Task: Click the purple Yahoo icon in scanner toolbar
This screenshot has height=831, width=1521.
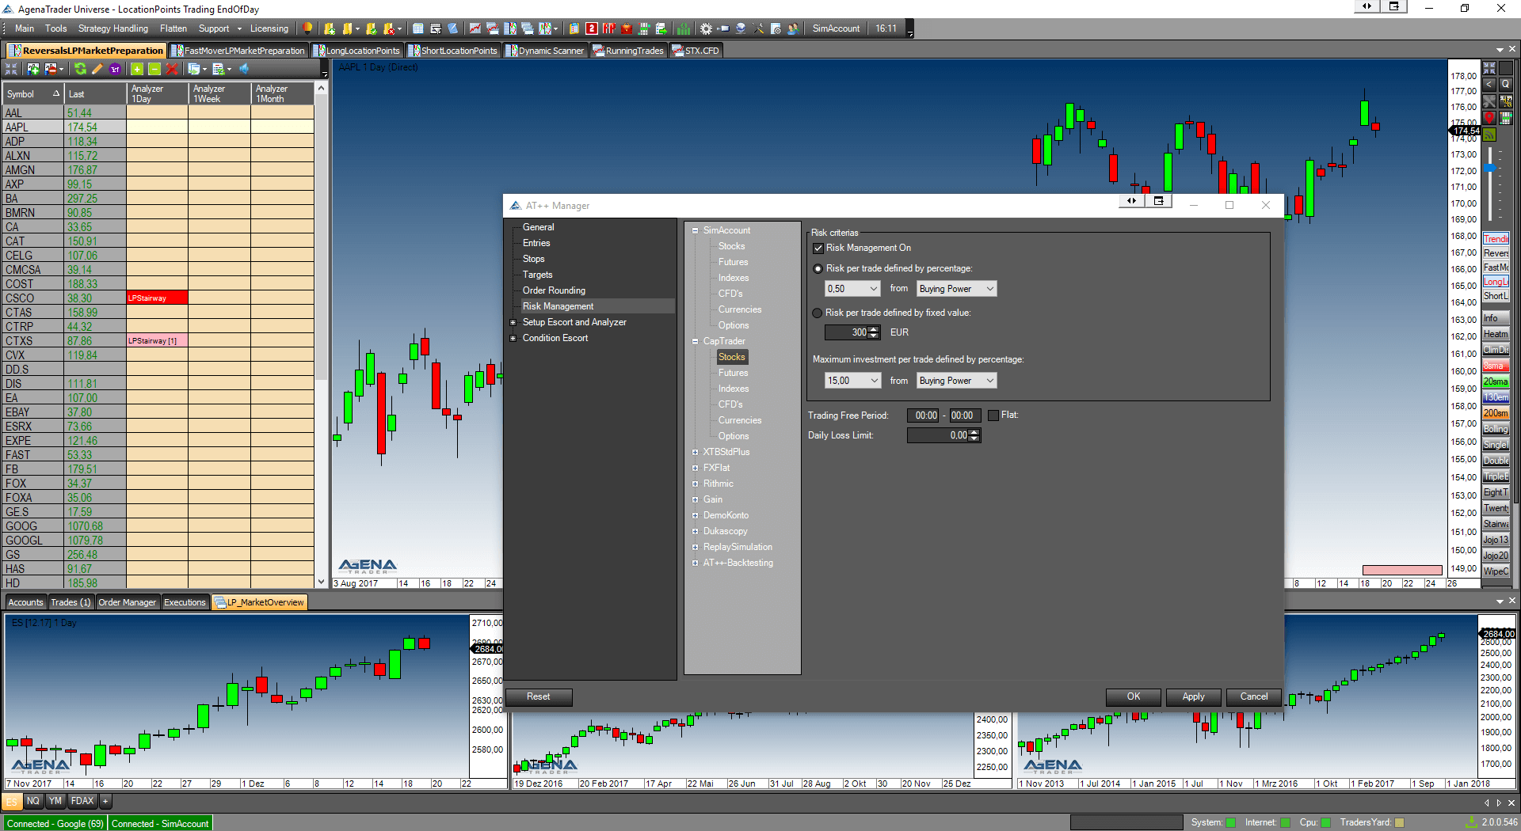Action: 115,70
